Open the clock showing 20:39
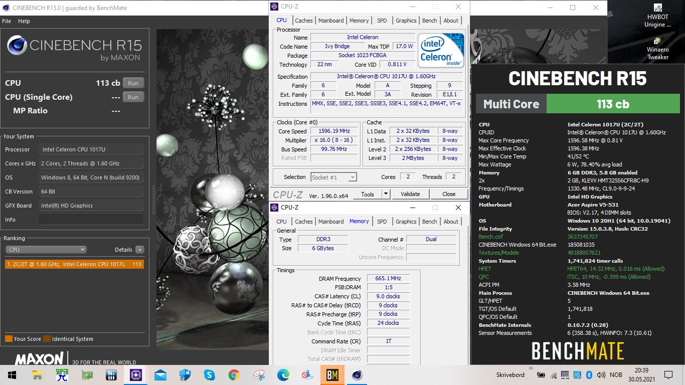The height and width of the screenshot is (385, 685). point(641,374)
